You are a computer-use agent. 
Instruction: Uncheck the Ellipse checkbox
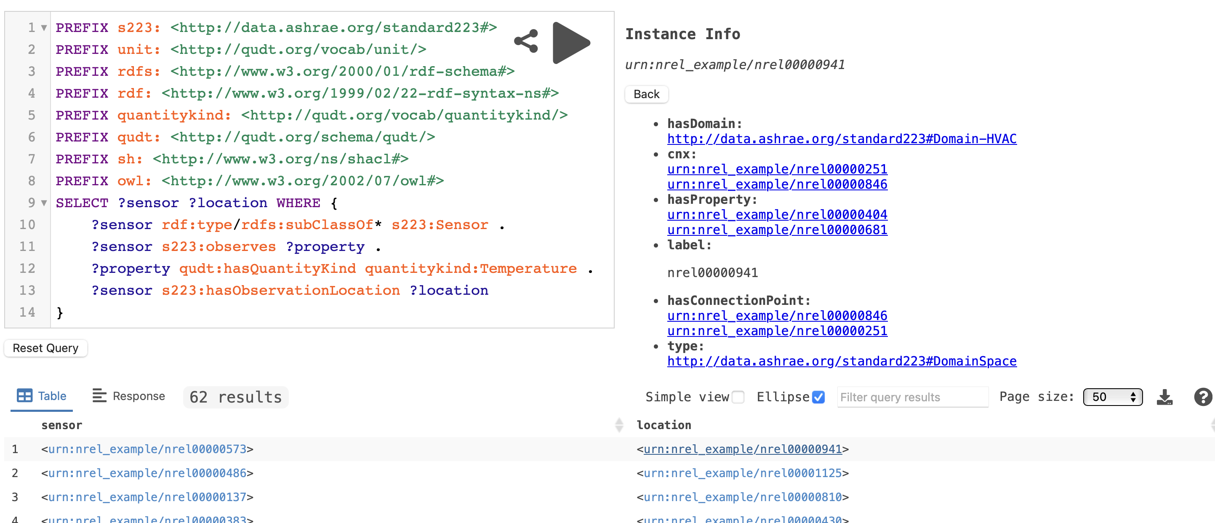818,397
